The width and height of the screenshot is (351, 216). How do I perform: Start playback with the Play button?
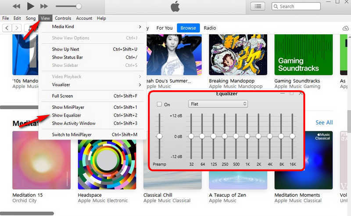coord(30,6)
